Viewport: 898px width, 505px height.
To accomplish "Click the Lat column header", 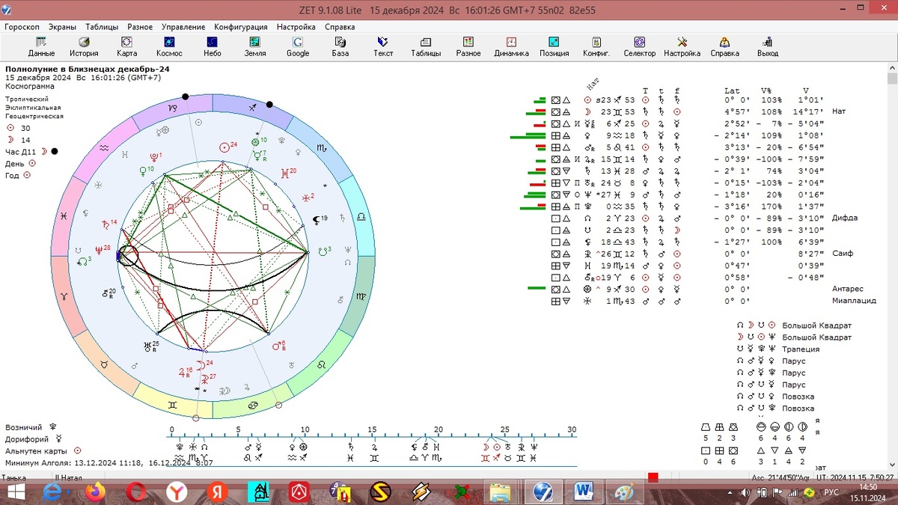I will click(x=731, y=91).
